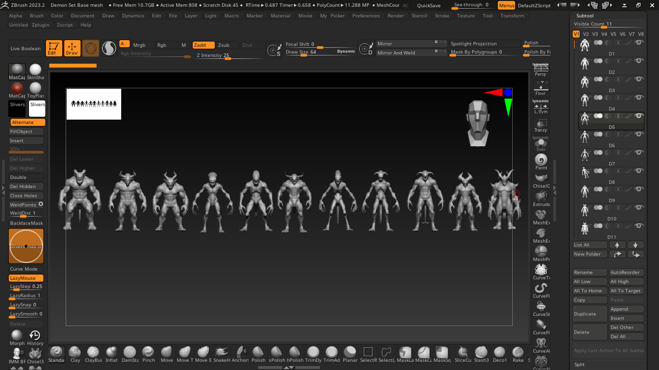Click the AutoReorder button
Screen dimensions: 659x370
pyautogui.click(x=626, y=273)
